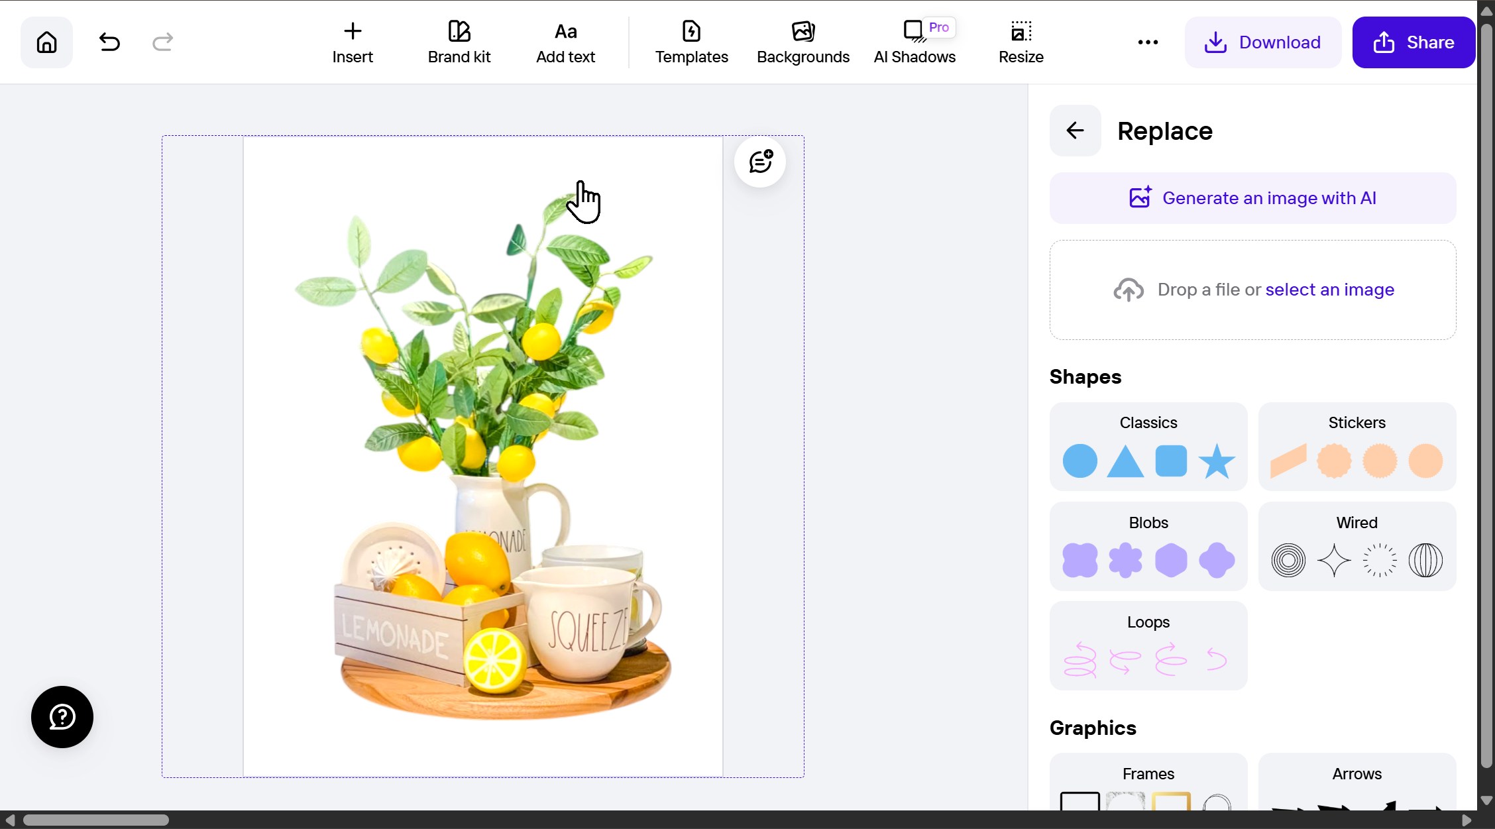
Task: Click the Download button
Action: pyautogui.click(x=1263, y=42)
